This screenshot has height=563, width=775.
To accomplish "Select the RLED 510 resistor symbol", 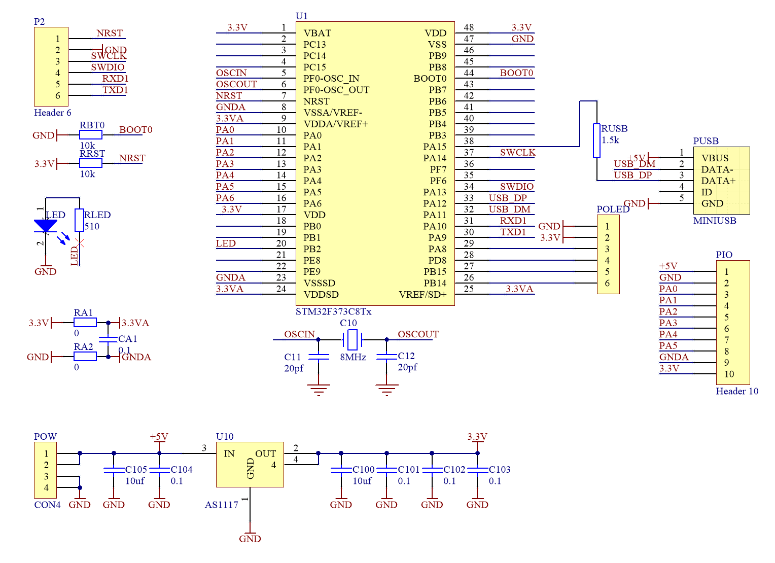I will pos(79,219).
